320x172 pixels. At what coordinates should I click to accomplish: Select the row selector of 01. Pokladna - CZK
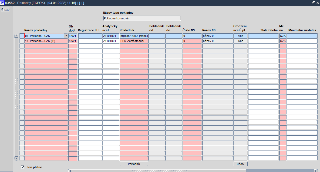(22, 36)
